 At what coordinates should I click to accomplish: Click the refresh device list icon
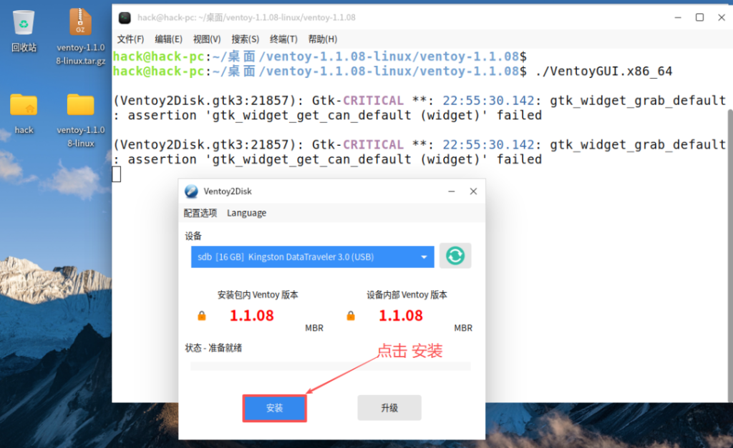point(455,255)
